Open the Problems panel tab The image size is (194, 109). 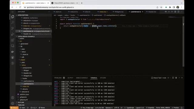(x=58, y=78)
